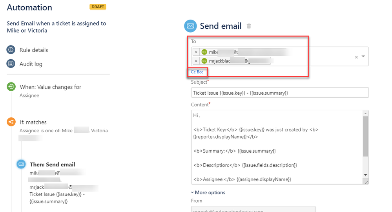Click inside the Content text area

[x=277, y=147]
